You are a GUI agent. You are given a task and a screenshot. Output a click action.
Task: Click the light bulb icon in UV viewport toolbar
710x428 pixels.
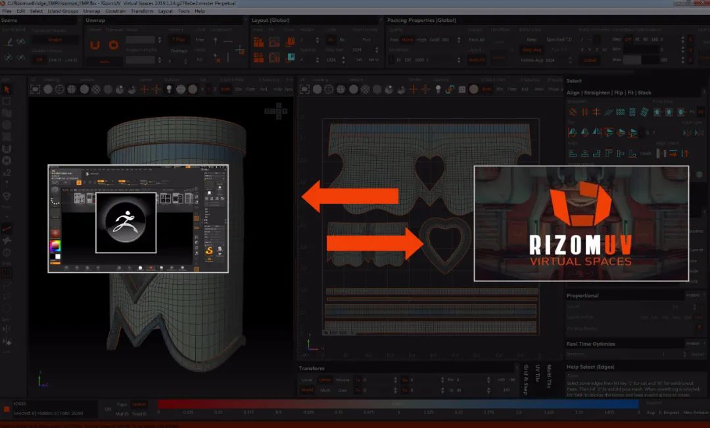coord(438,89)
